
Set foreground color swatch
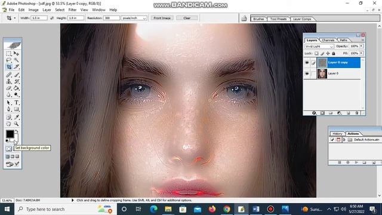(10, 134)
